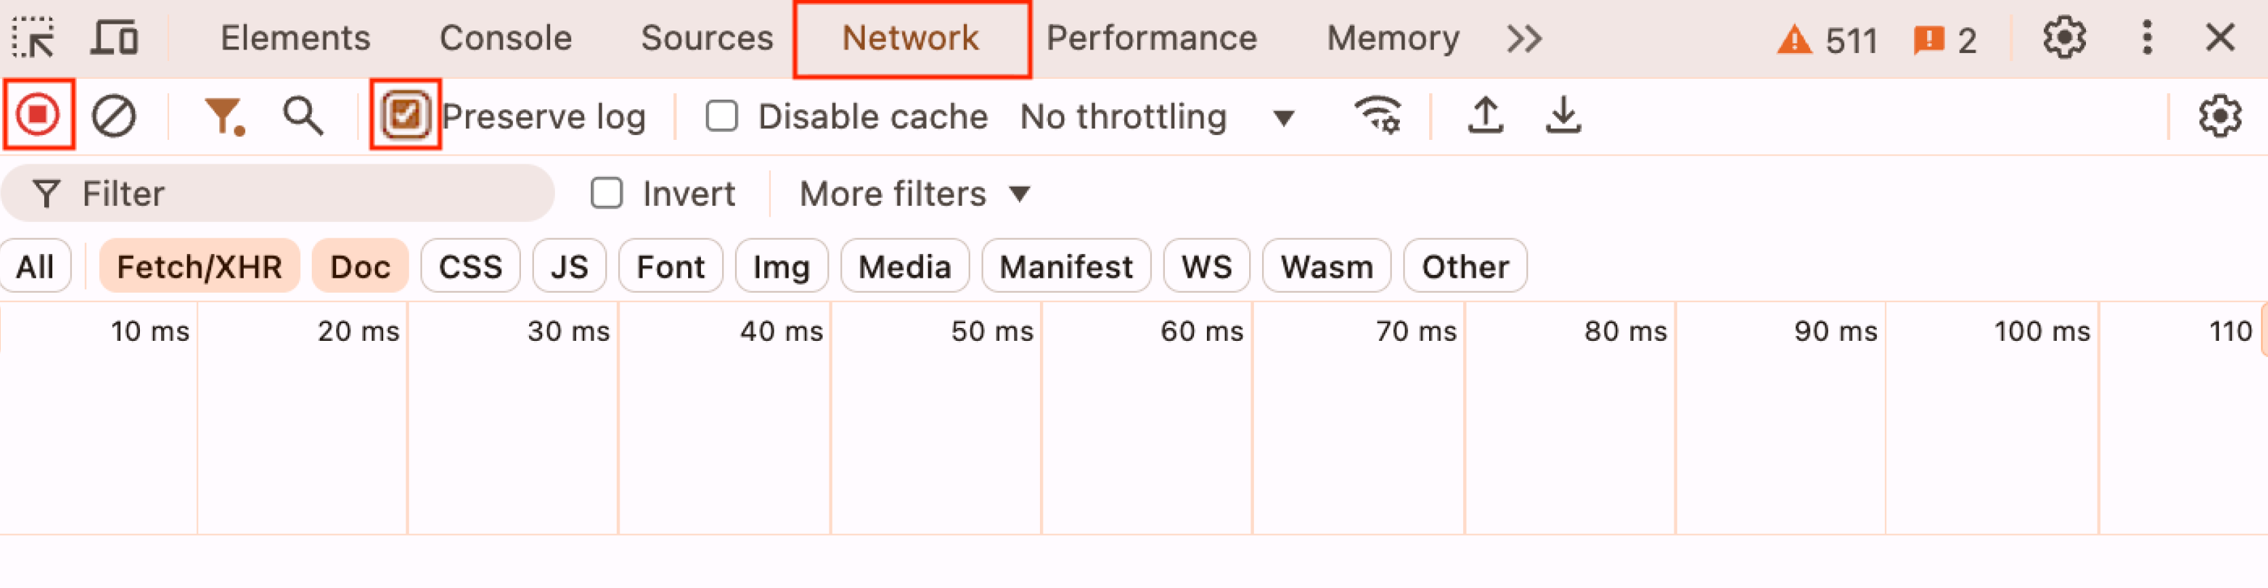Clear the network log
The height and width of the screenshot is (588, 2268).
113,116
